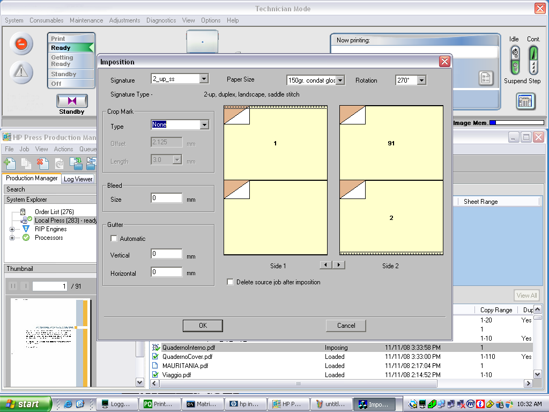Viewport: 549px width, 412px height.
Task: Click previous side arrow in preview
Action: pyautogui.click(x=325, y=265)
